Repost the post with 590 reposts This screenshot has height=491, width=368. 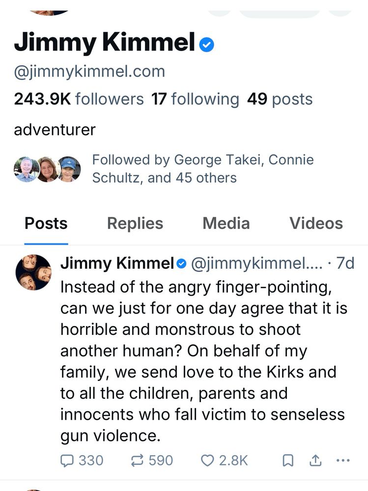click(x=138, y=460)
